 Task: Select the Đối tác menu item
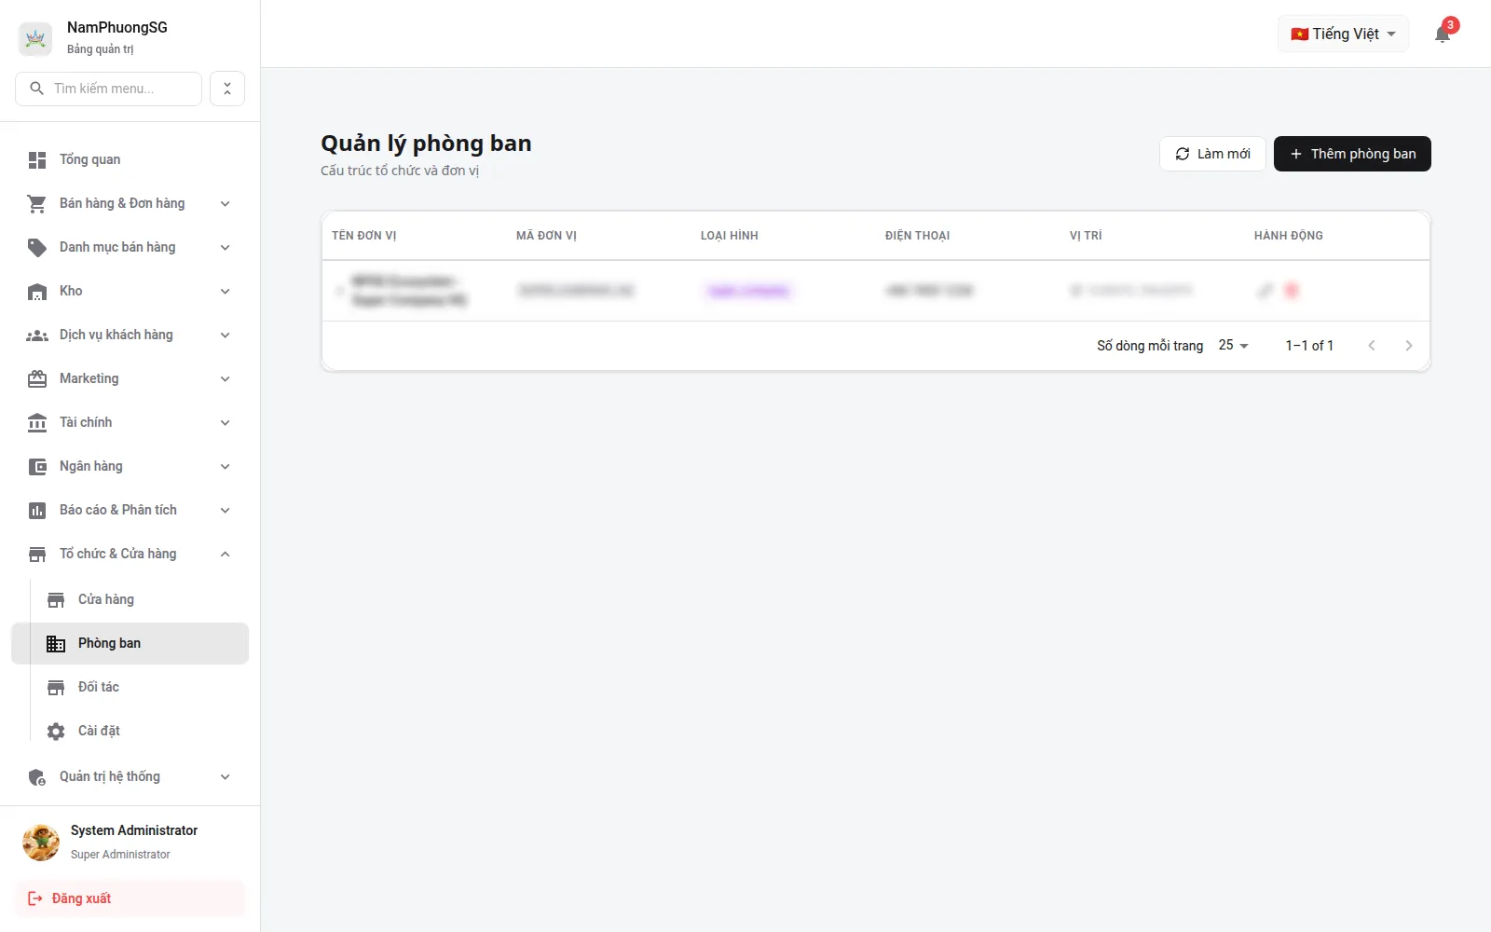click(139, 687)
